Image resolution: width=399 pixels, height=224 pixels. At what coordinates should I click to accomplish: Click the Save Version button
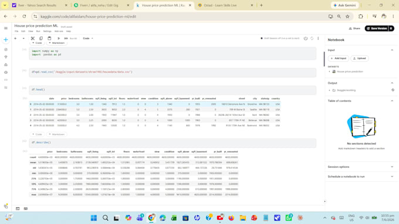377,29
